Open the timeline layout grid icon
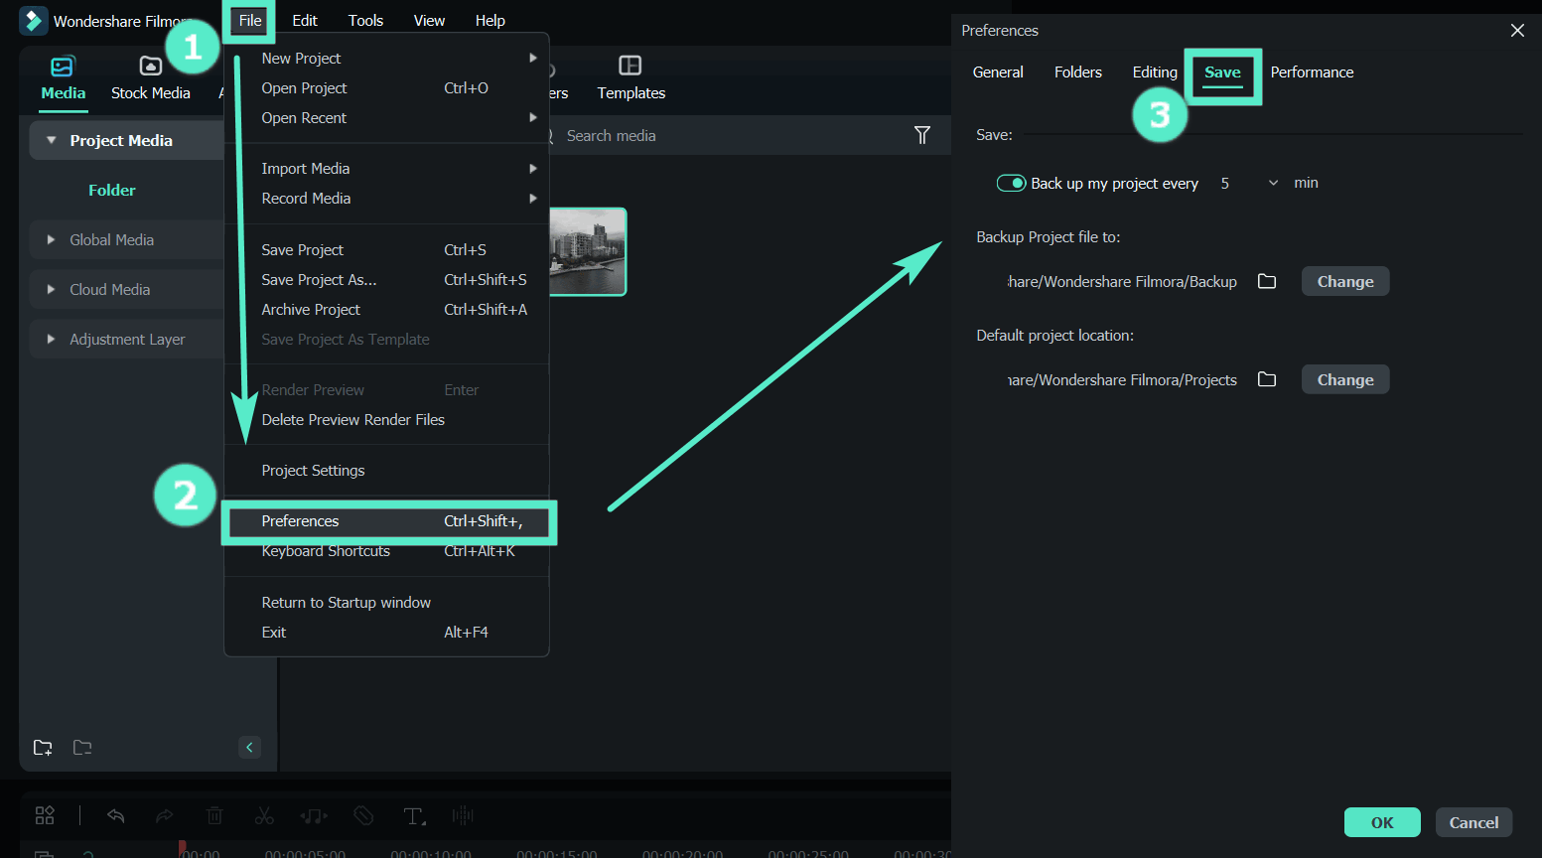This screenshot has height=858, width=1542. pos(45,815)
